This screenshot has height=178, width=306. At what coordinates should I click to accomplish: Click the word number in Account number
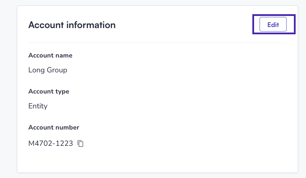67,127
